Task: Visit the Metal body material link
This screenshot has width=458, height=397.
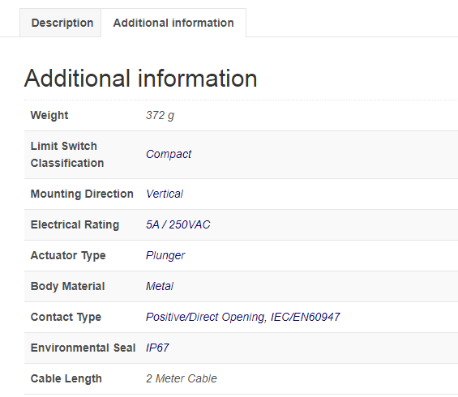Action: tap(160, 286)
